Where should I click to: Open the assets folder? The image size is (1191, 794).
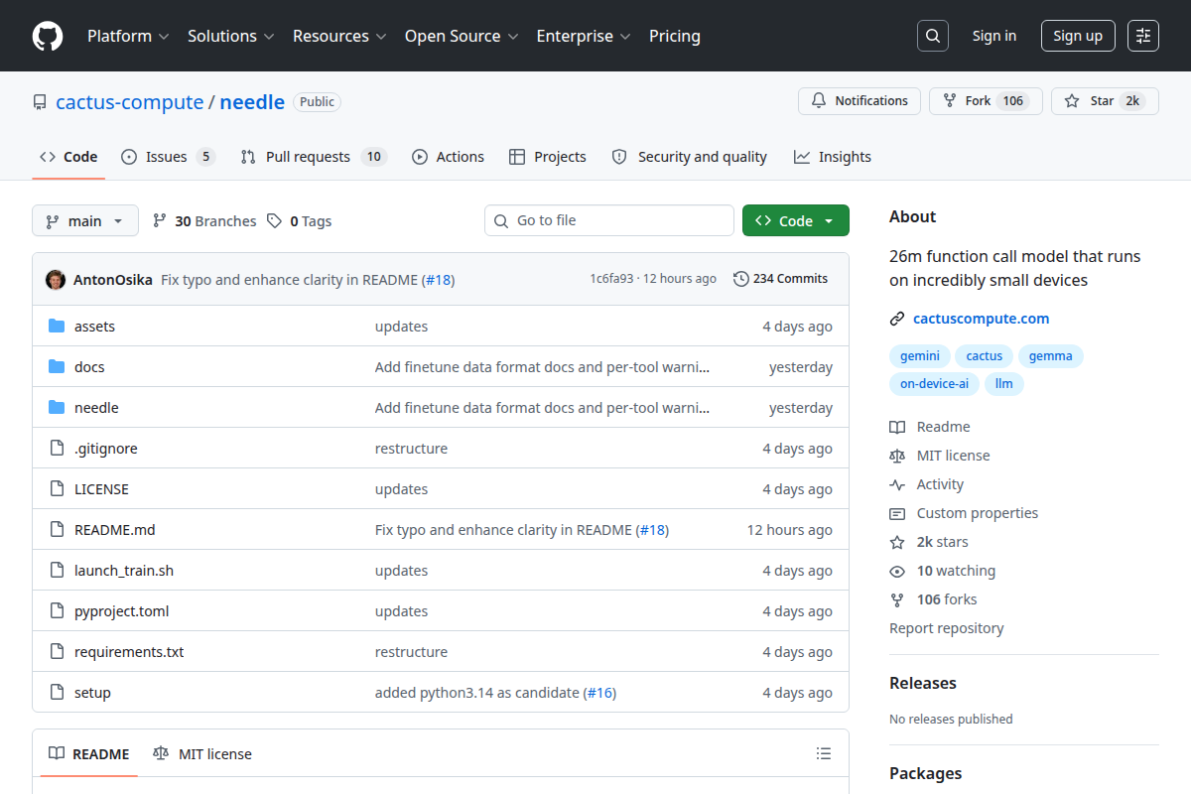click(x=94, y=327)
